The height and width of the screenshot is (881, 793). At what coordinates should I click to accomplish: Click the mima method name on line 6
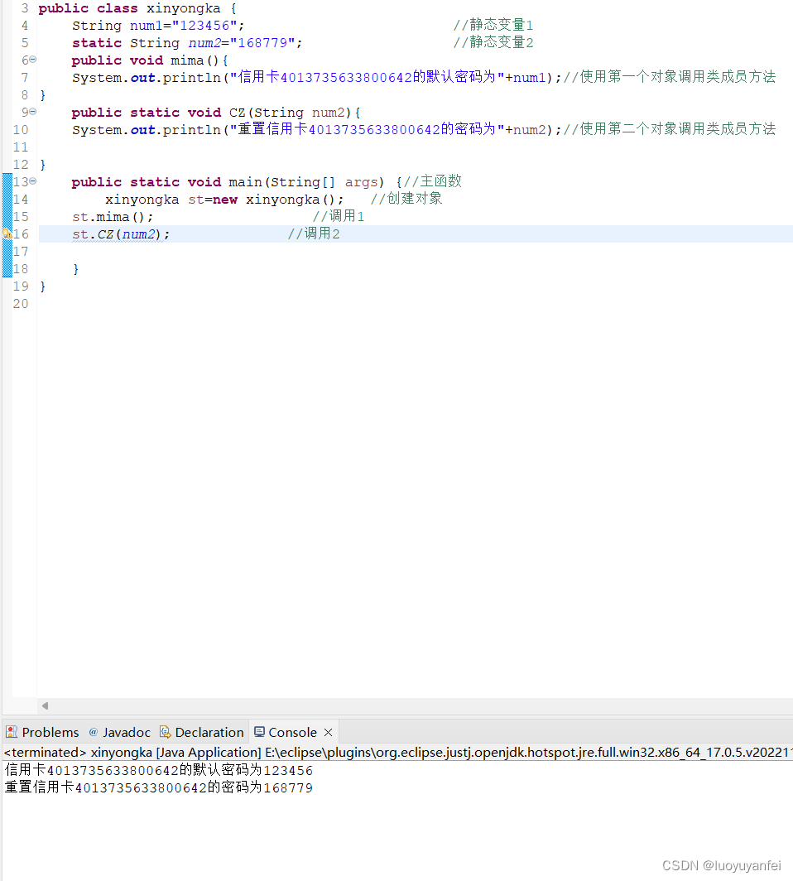click(187, 60)
